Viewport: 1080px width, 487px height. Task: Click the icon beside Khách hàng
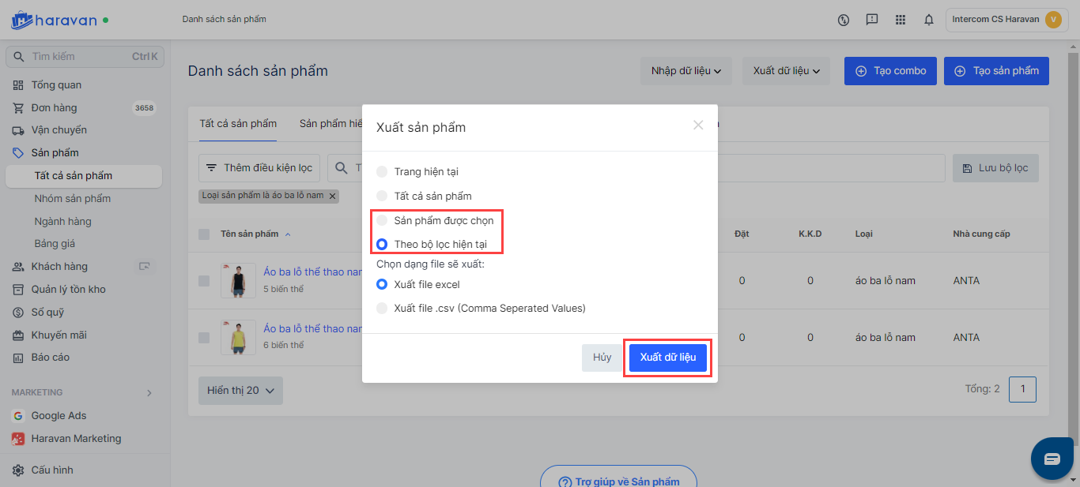[x=145, y=267]
